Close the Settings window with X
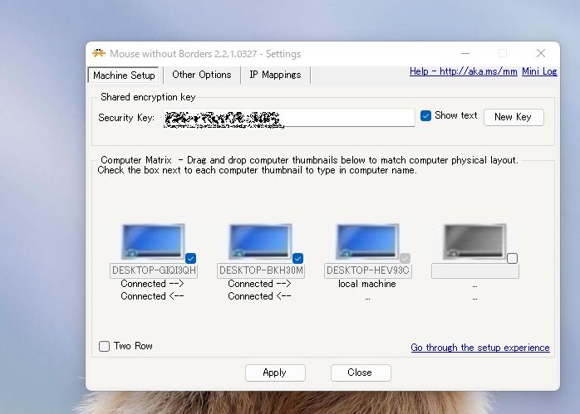 point(541,54)
